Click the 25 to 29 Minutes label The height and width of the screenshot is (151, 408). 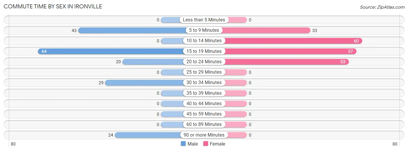pyautogui.click(x=204, y=72)
